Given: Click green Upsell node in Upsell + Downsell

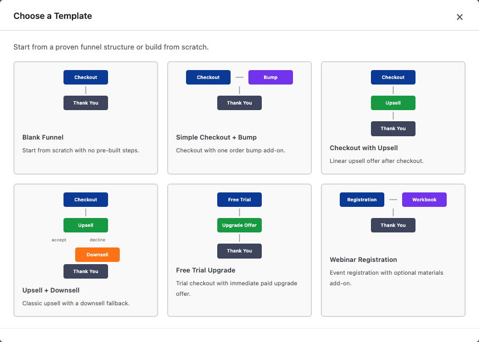Looking at the screenshot, I should (x=86, y=225).
